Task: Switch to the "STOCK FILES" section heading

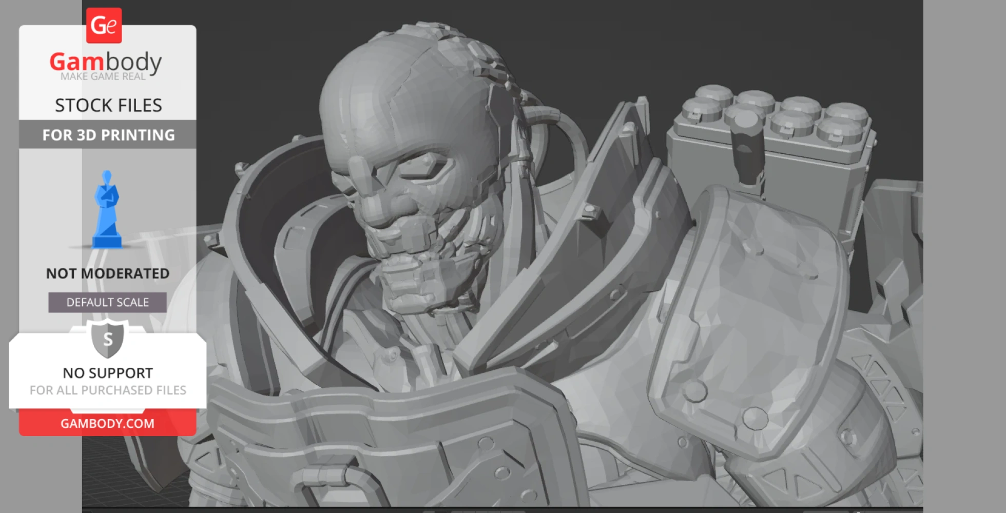Action: [108, 105]
